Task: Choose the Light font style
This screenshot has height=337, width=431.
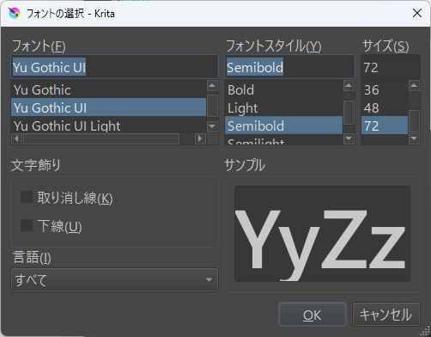Action: point(283,107)
